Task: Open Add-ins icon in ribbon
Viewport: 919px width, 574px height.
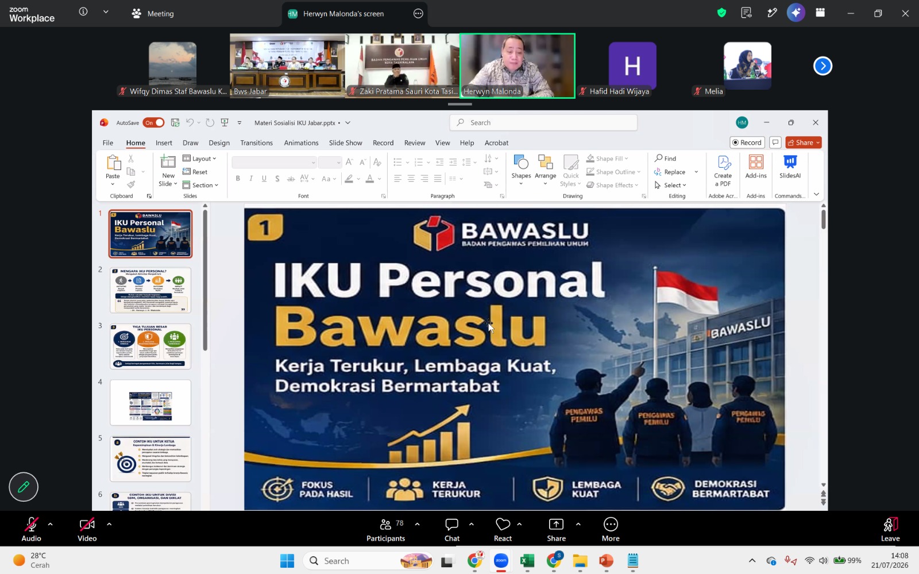Action: [x=756, y=163]
